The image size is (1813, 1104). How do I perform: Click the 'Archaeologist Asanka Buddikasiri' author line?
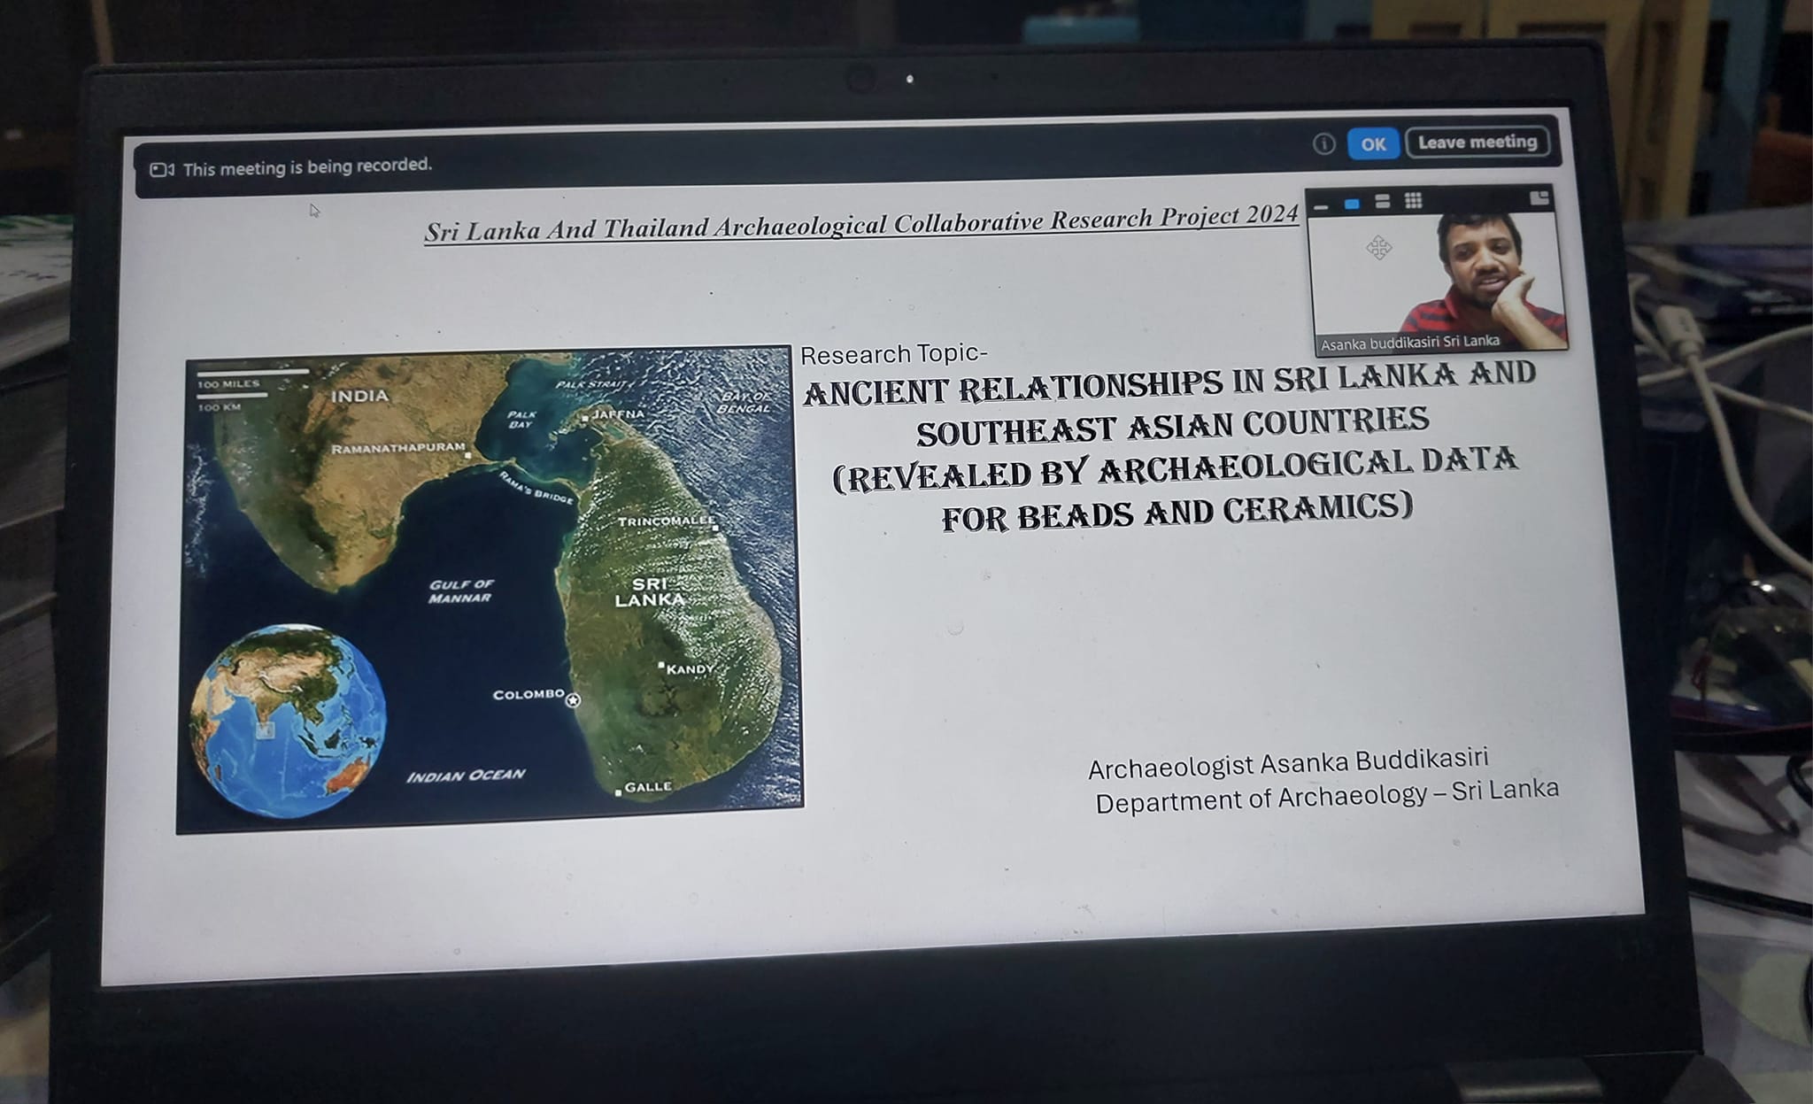pos(1287,764)
